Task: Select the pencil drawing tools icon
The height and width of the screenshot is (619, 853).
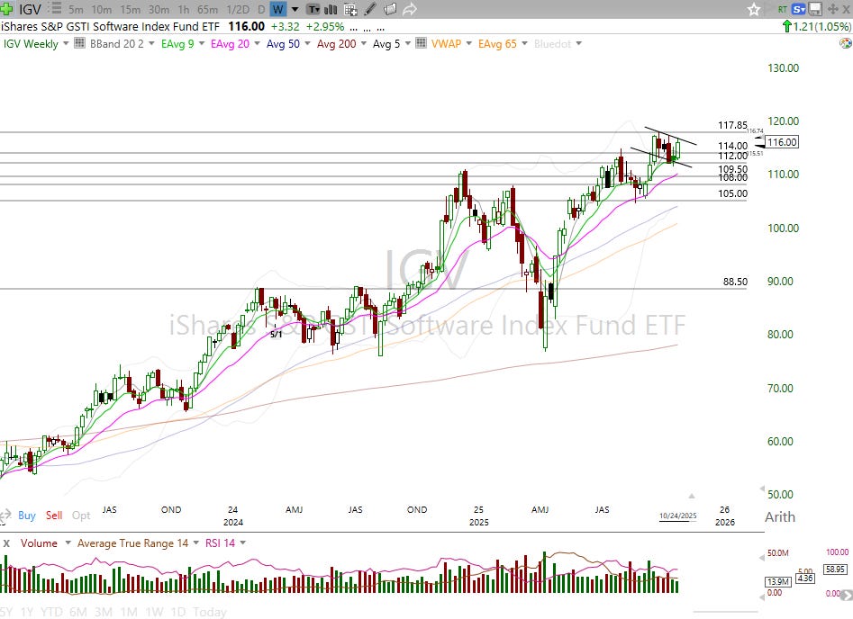Action: pyautogui.click(x=370, y=9)
